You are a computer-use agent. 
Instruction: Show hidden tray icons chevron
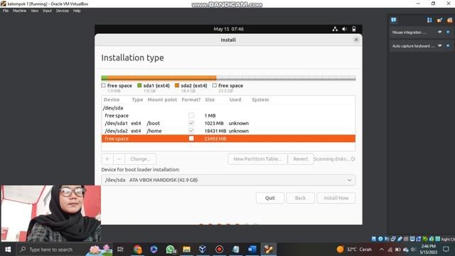coord(382,250)
